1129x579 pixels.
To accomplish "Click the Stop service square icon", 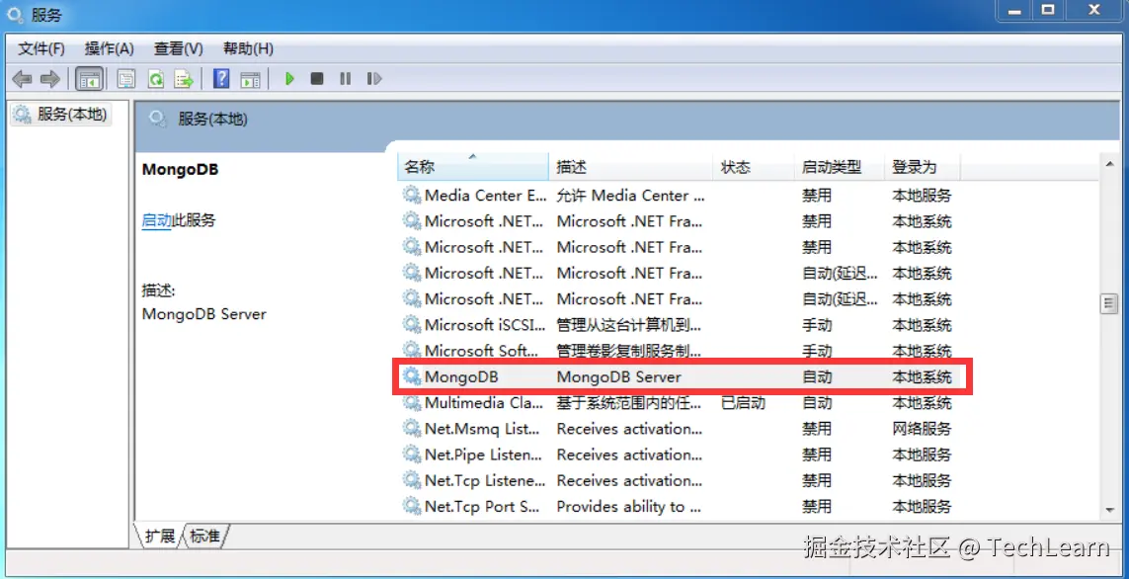I will (317, 78).
